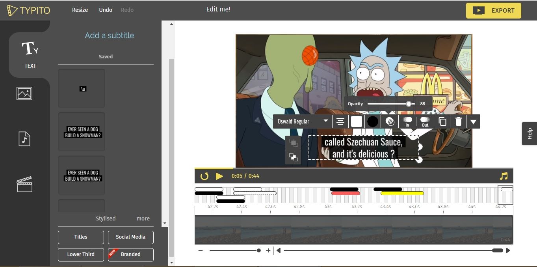537x267 pixels.
Task: Bring the text layer forward
Action: coord(293,142)
